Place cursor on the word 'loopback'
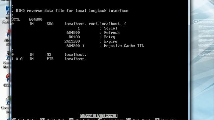The image size is (214, 120). pyautogui.click(x=98, y=11)
